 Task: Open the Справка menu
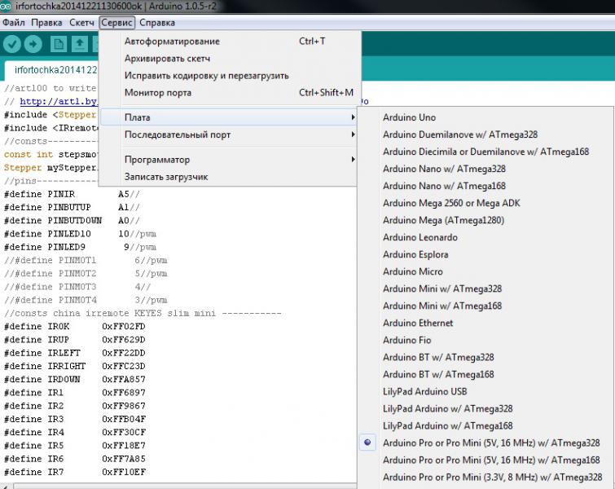157,23
